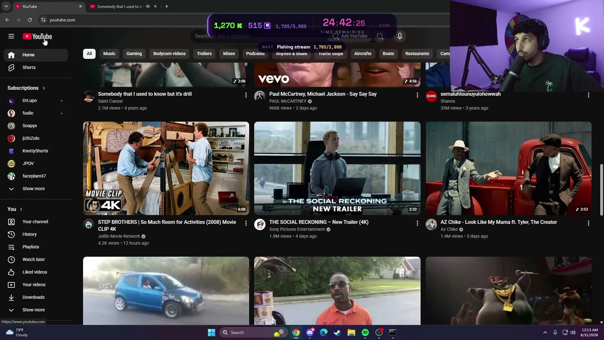Open JoBlo Movie Network channel avatar
The height and width of the screenshot is (340, 604).
(x=89, y=224)
